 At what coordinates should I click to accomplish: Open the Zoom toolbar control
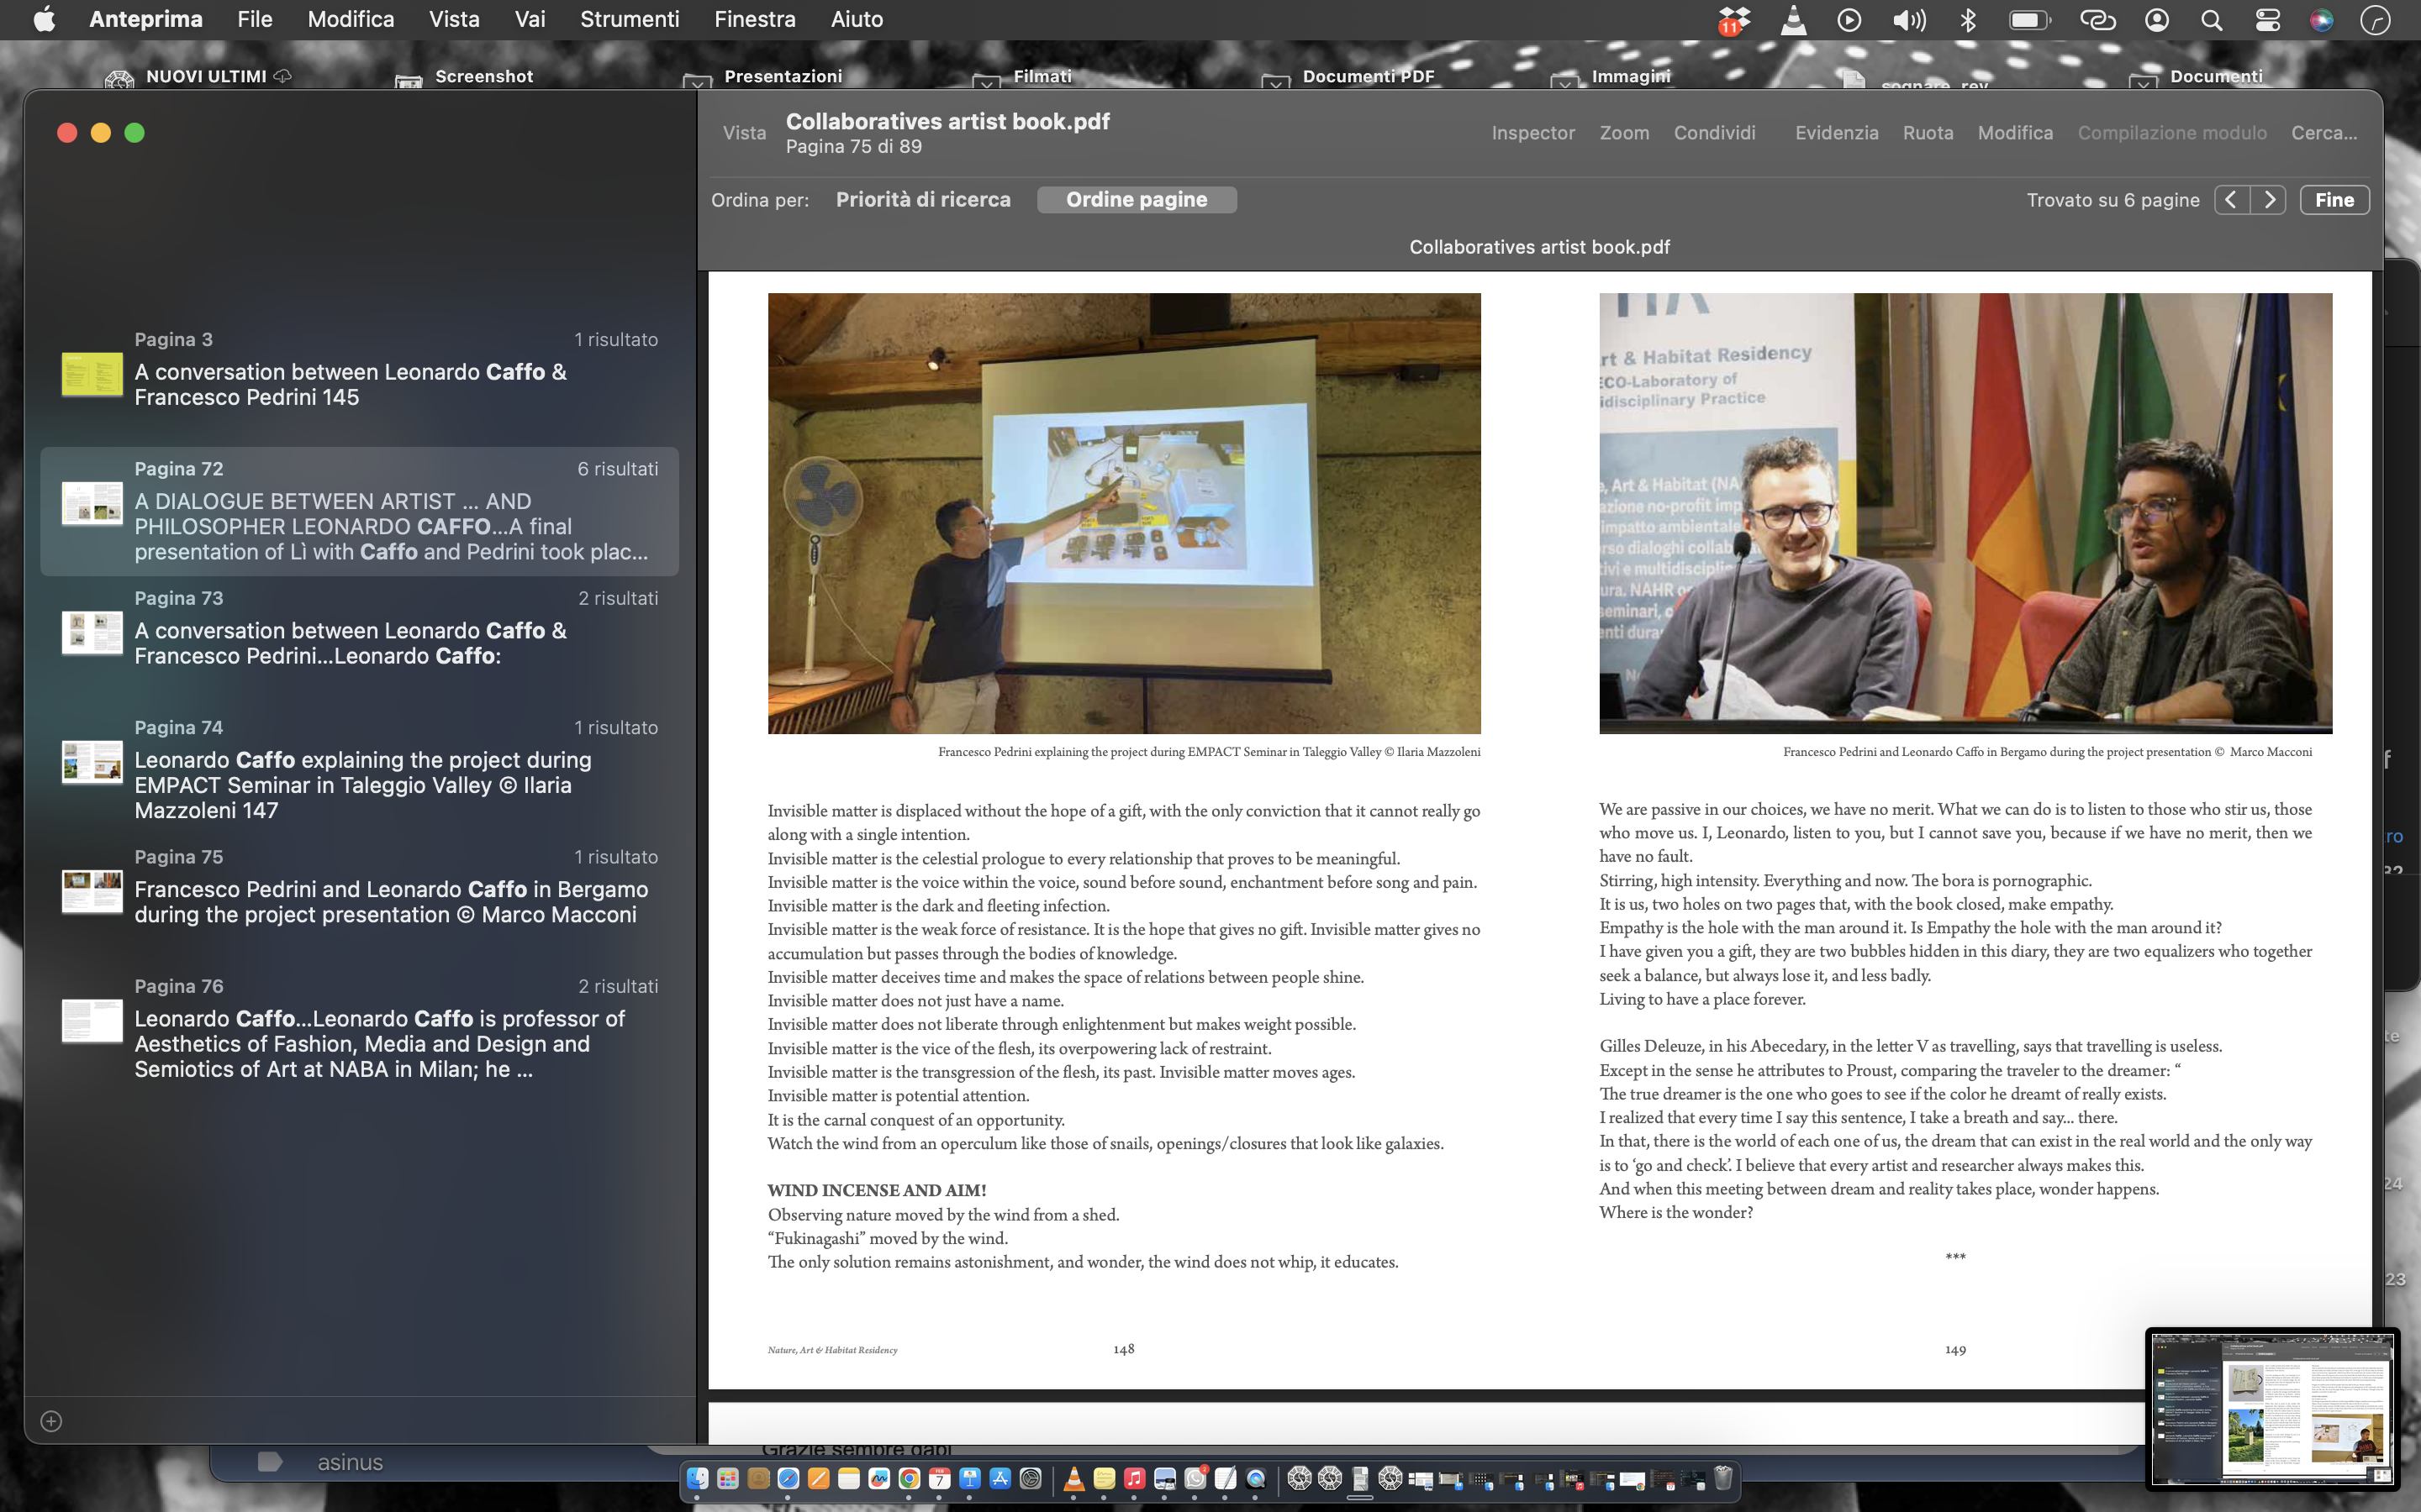click(1624, 133)
